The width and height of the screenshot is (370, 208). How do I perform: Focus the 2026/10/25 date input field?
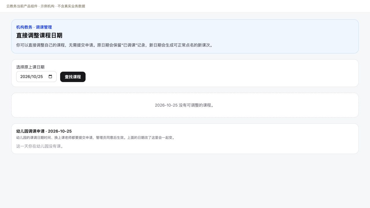tap(36, 77)
